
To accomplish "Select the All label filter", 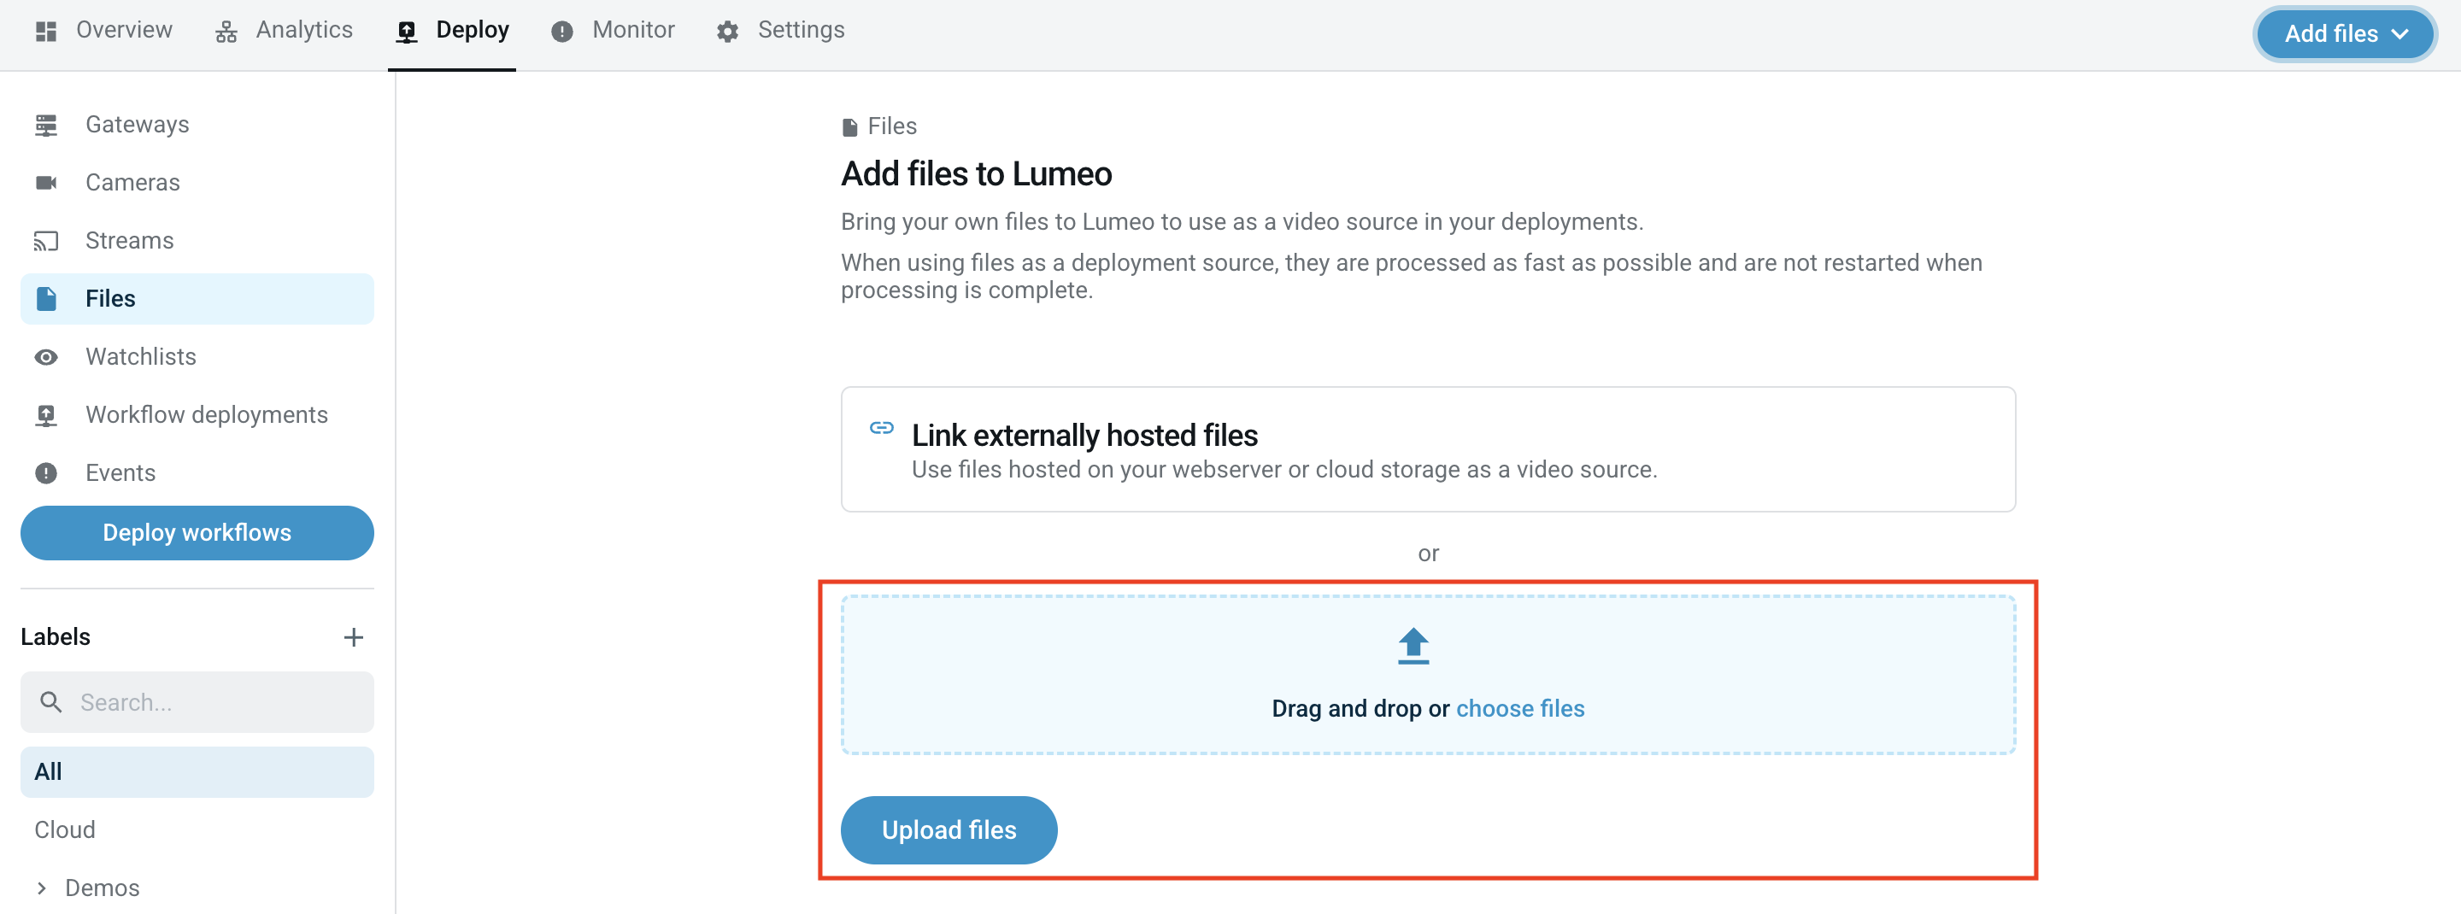I will click(197, 771).
